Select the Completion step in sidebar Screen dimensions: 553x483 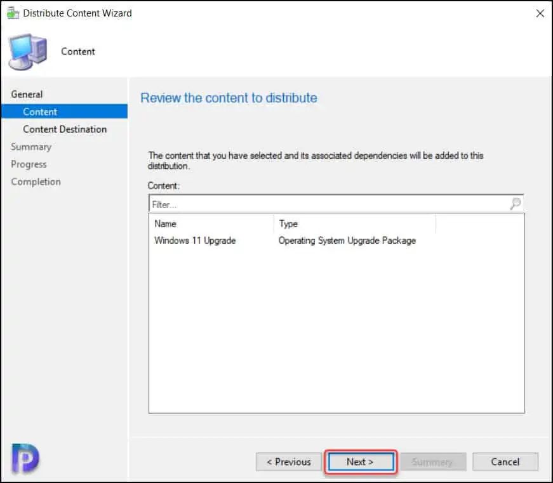coord(36,182)
